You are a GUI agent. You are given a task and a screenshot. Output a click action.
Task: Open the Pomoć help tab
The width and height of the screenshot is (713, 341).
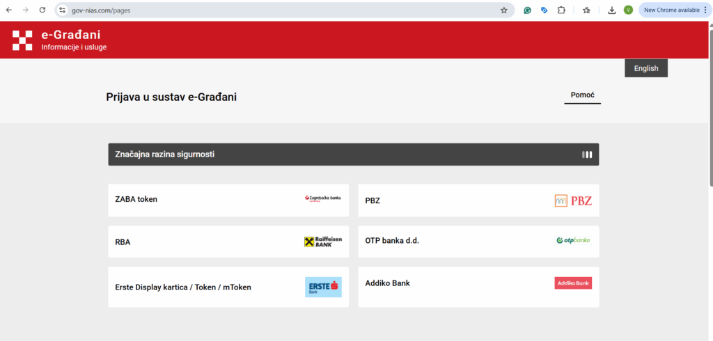tap(583, 95)
